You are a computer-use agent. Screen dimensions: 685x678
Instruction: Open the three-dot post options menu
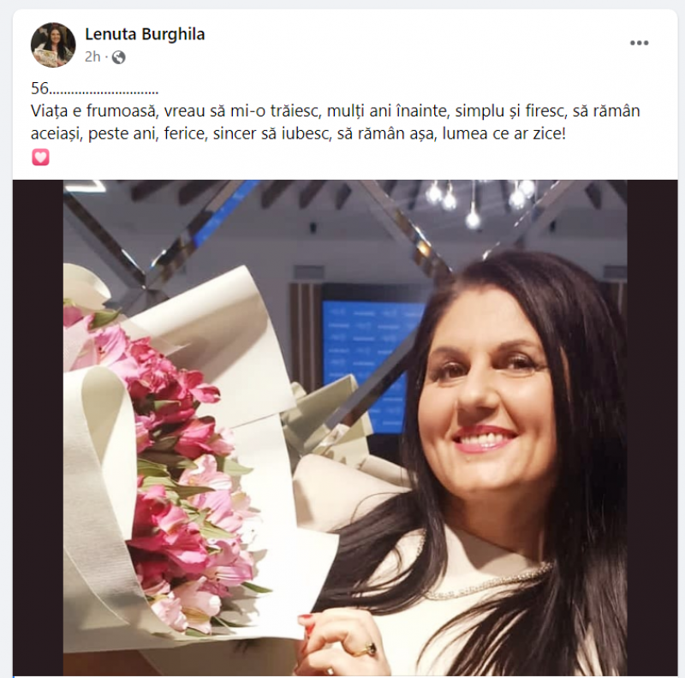click(639, 43)
